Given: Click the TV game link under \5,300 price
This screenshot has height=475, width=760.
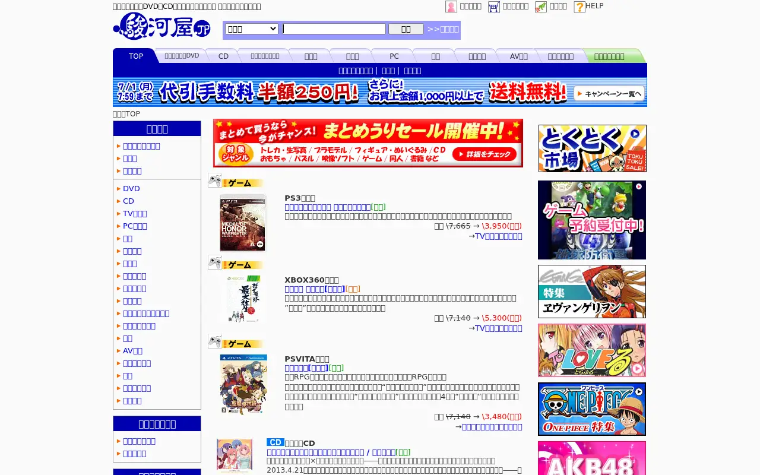Looking at the screenshot, I should (x=498, y=328).
